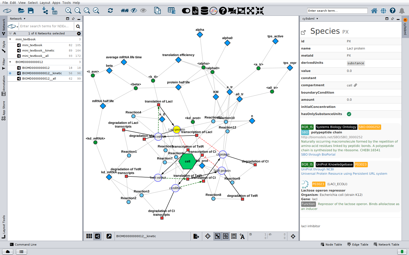409x255 pixels.
Task: Switch to the Node Table tab
Action: click(331, 245)
